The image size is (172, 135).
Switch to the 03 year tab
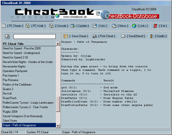(47, 17)
